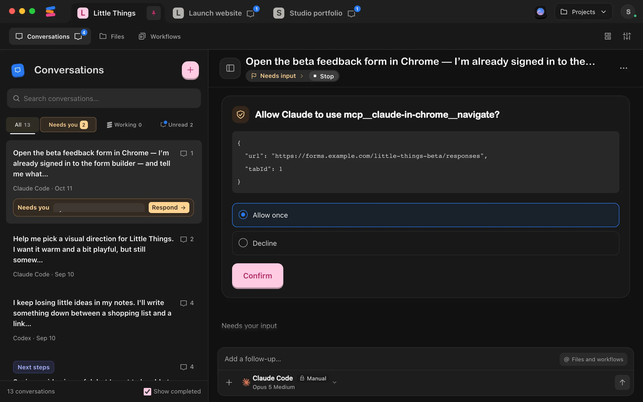Filter by Working conversations
Image resolution: width=643 pixels, height=402 pixels.
click(x=124, y=125)
